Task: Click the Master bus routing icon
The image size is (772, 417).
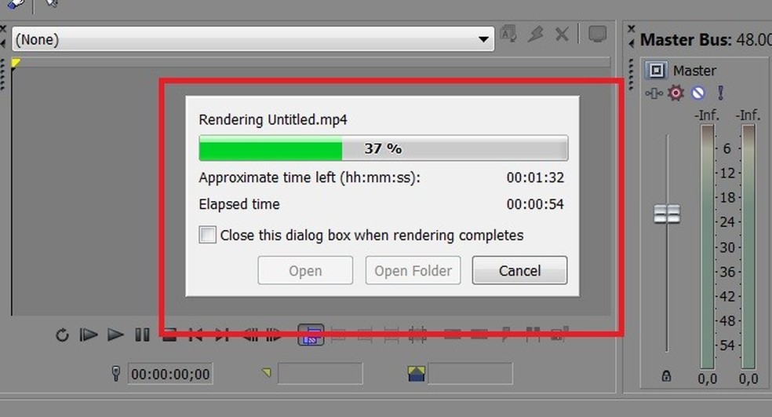Action: pyautogui.click(x=654, y=93)
